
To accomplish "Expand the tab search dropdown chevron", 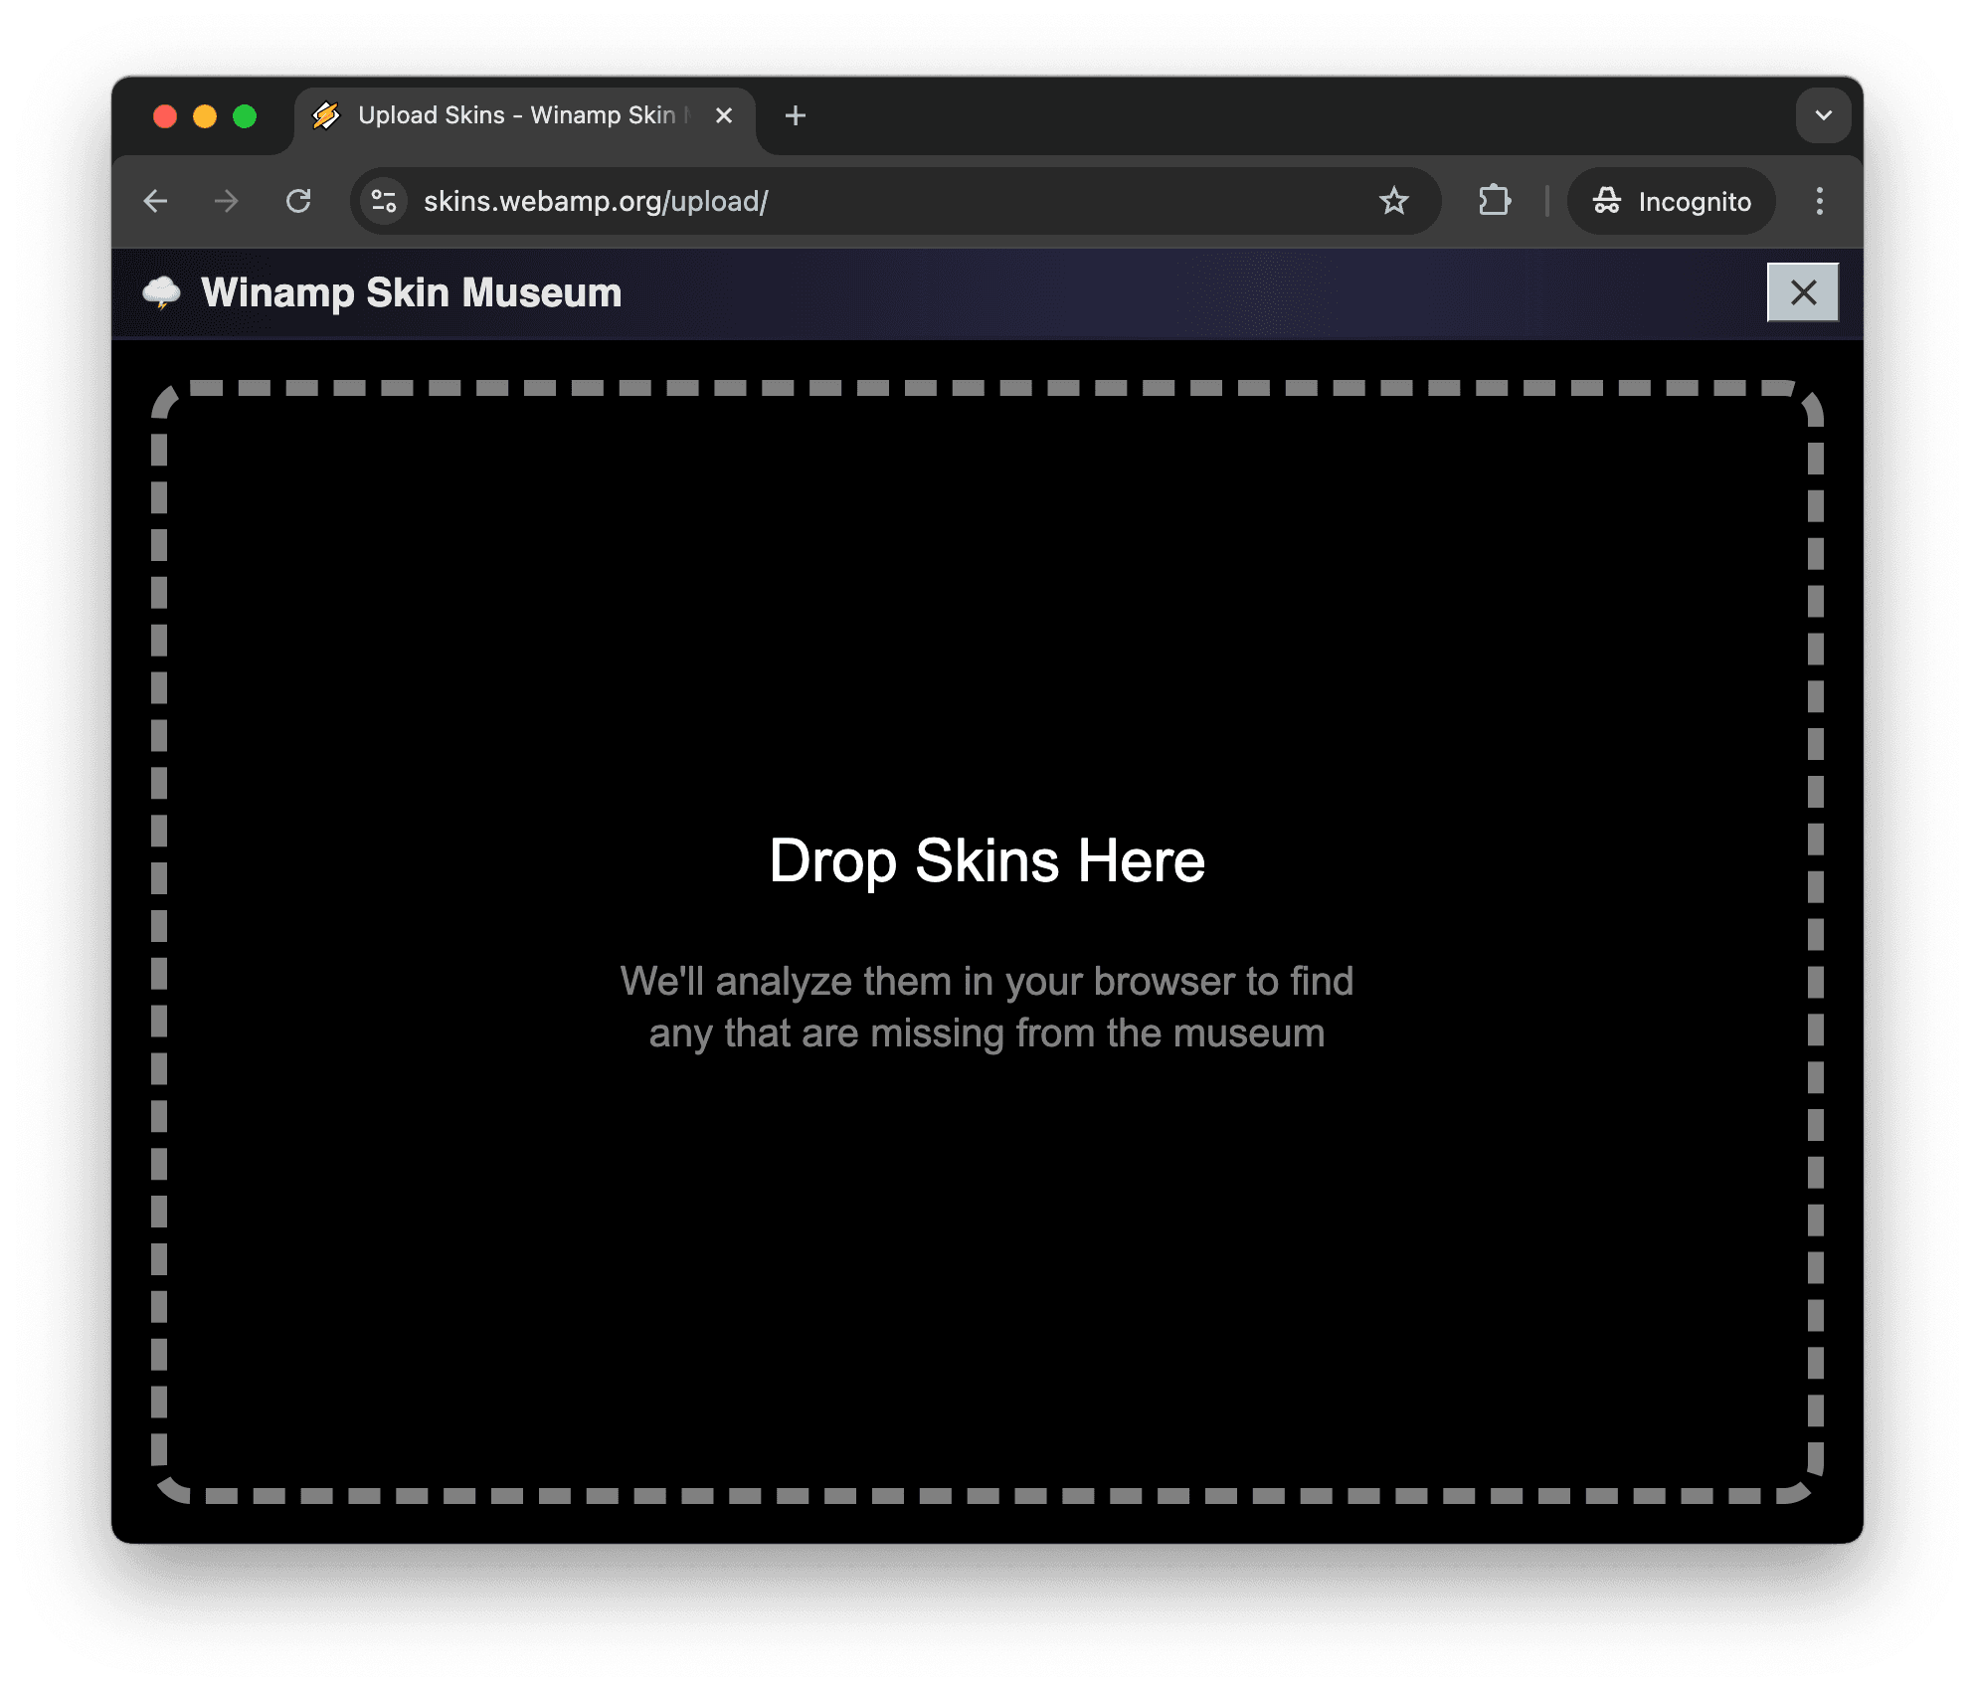I will point(1823,115).
